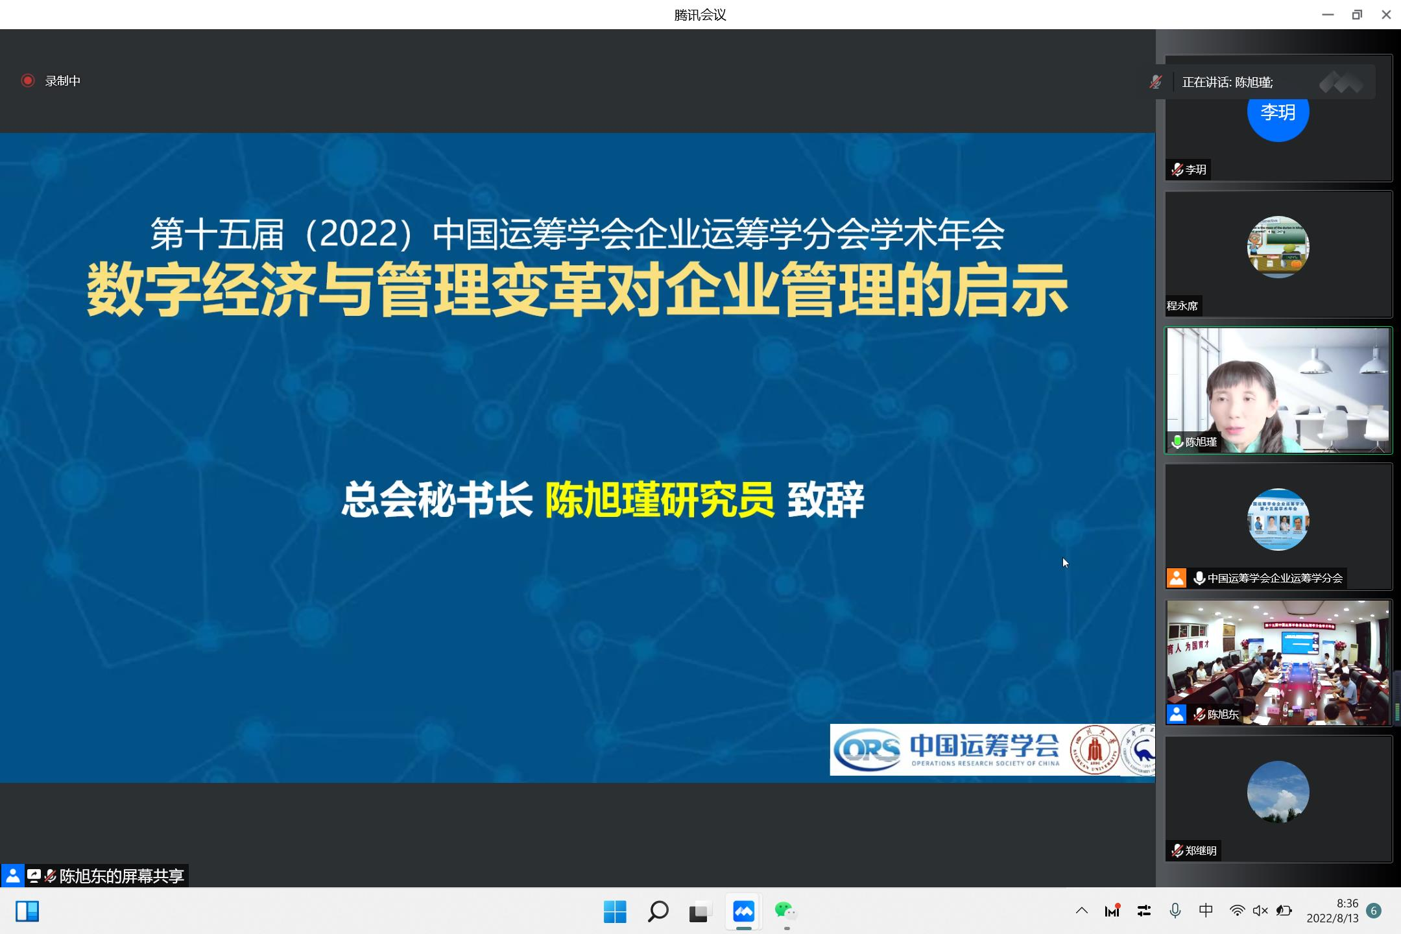Click the muted mic icon next to 郑继明
The width and height of the screenshot is (1401, 934).
point(1177,850)
